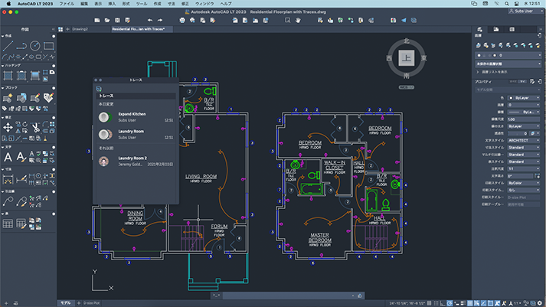Expand the layer list disclosure arrow
The width and height of the screenshot is (546, 307).
tap(478, 72)
